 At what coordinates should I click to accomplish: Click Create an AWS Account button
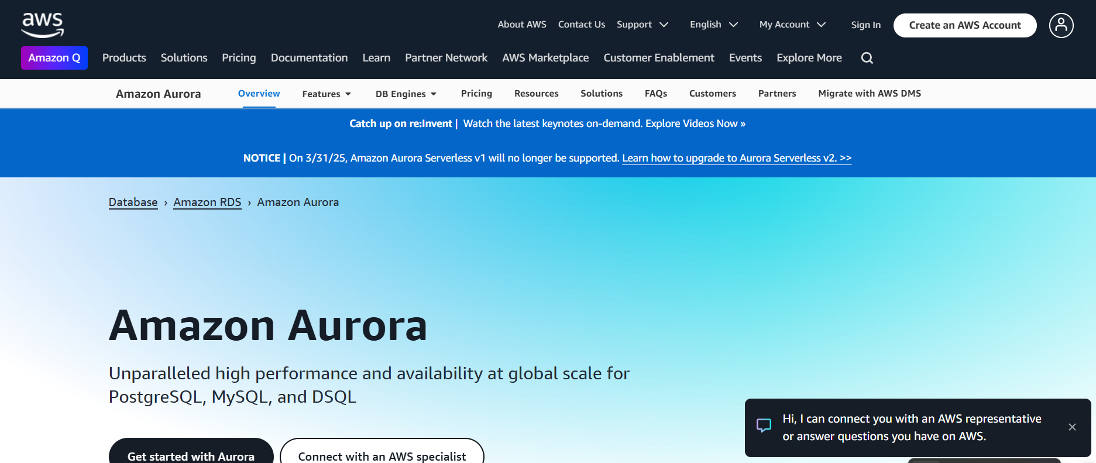964,25
